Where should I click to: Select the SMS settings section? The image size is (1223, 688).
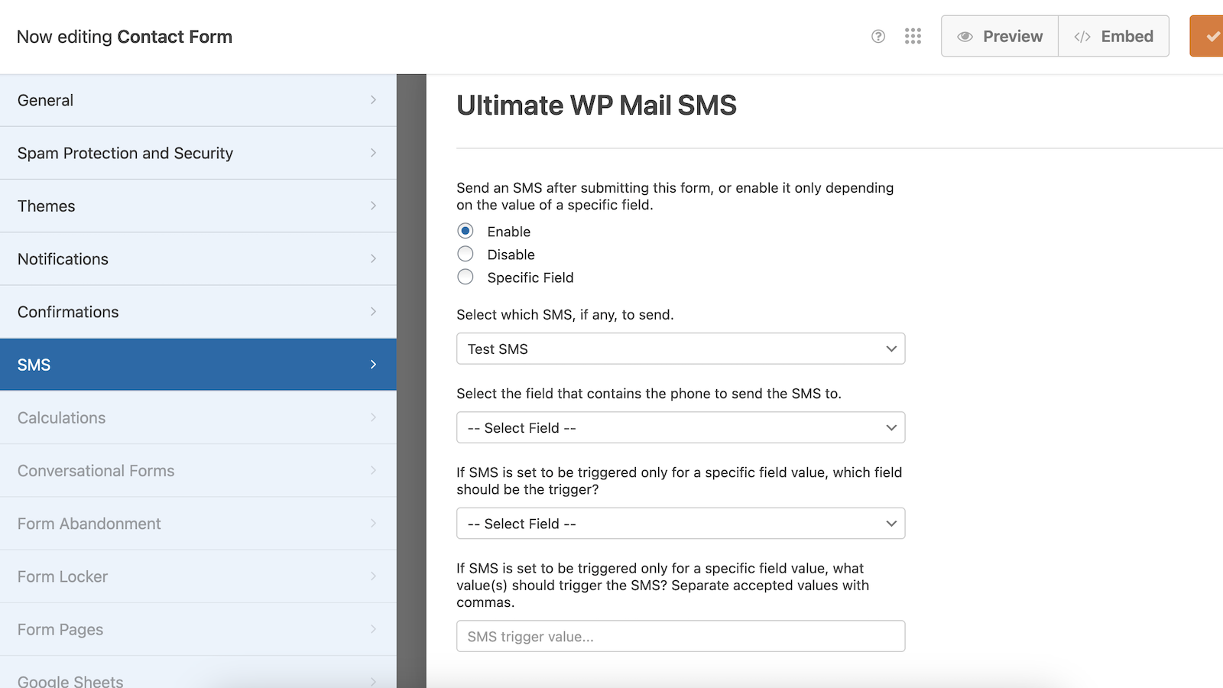point(198,365)
